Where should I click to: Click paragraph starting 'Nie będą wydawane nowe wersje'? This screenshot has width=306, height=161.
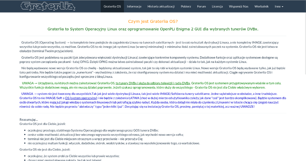click(x=153, y=72)
